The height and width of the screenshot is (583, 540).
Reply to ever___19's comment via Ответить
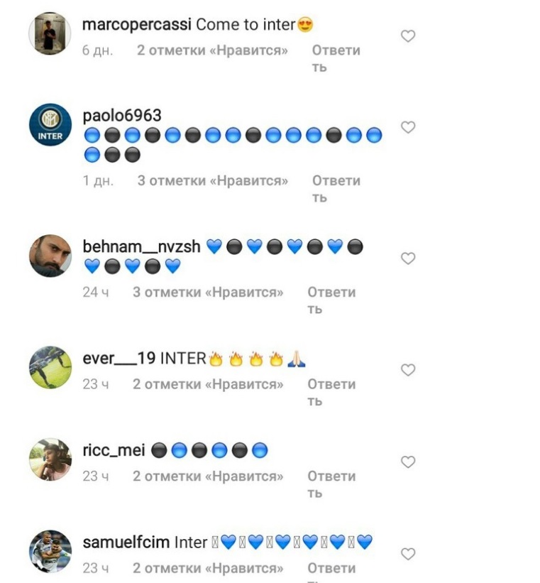(x=331, y=393)
